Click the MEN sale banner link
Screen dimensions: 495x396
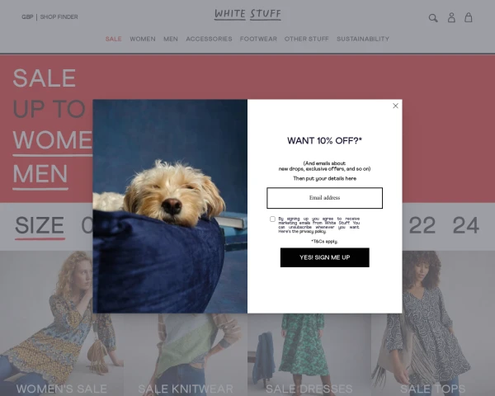click(40, 174)
